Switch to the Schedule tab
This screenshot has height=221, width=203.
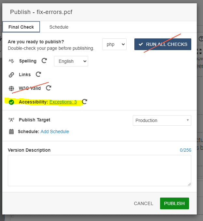coord(59,27)
